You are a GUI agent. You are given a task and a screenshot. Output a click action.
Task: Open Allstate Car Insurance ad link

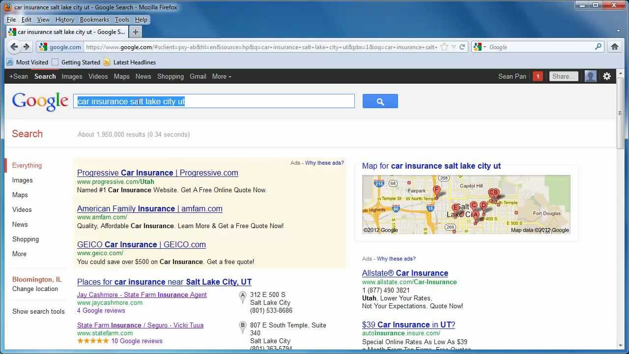405,273
